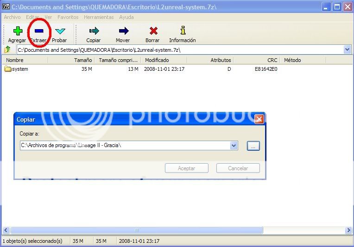
Task: Select the system folder icon
Action: (x=8, y=69)
